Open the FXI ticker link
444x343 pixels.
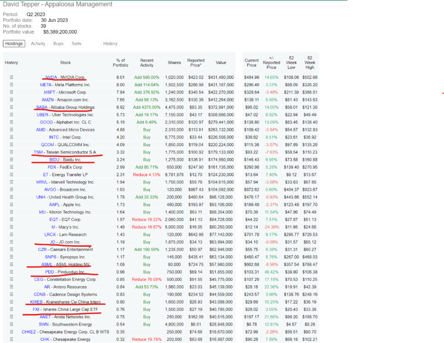point(36,309)
